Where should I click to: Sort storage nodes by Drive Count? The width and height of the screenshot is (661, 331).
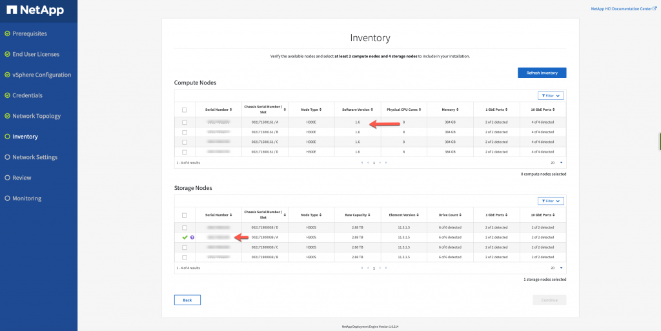[450, 215]
